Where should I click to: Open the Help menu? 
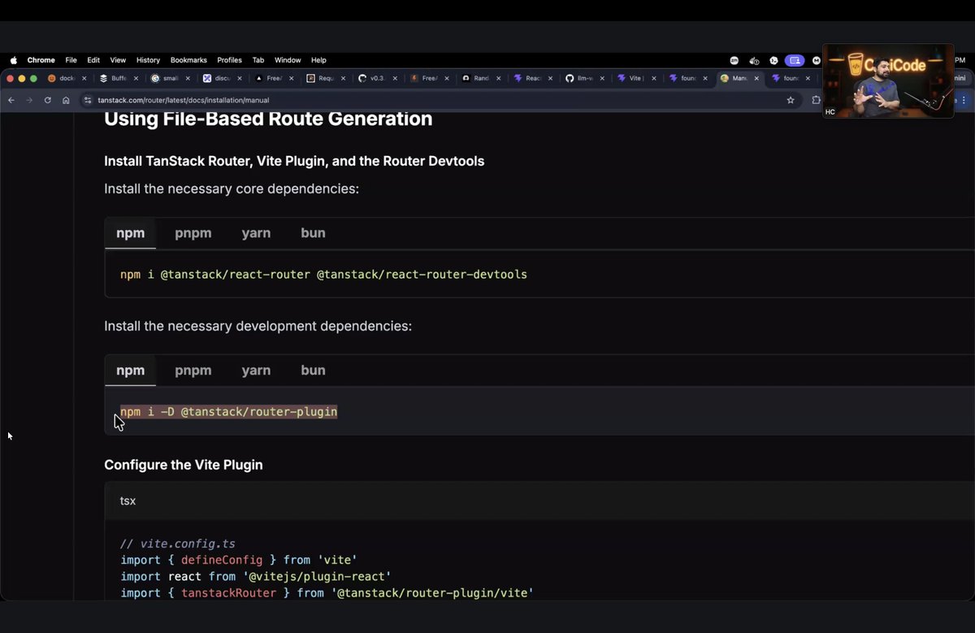[x=318, y=60]
